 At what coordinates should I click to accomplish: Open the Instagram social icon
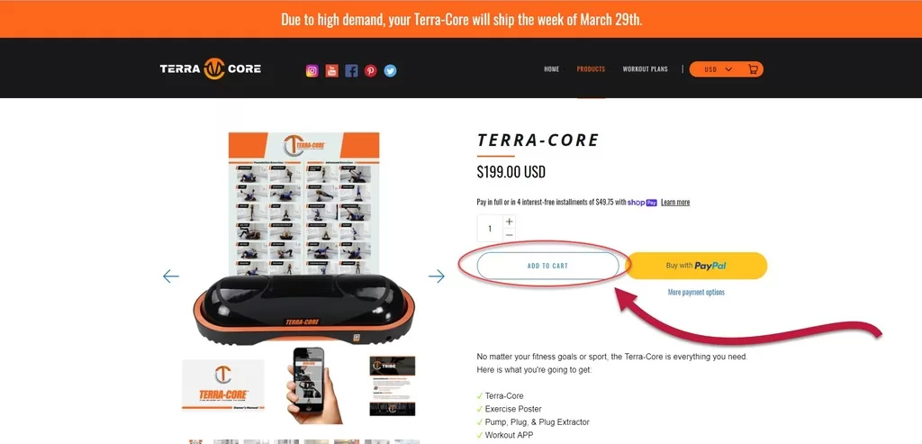312,70
